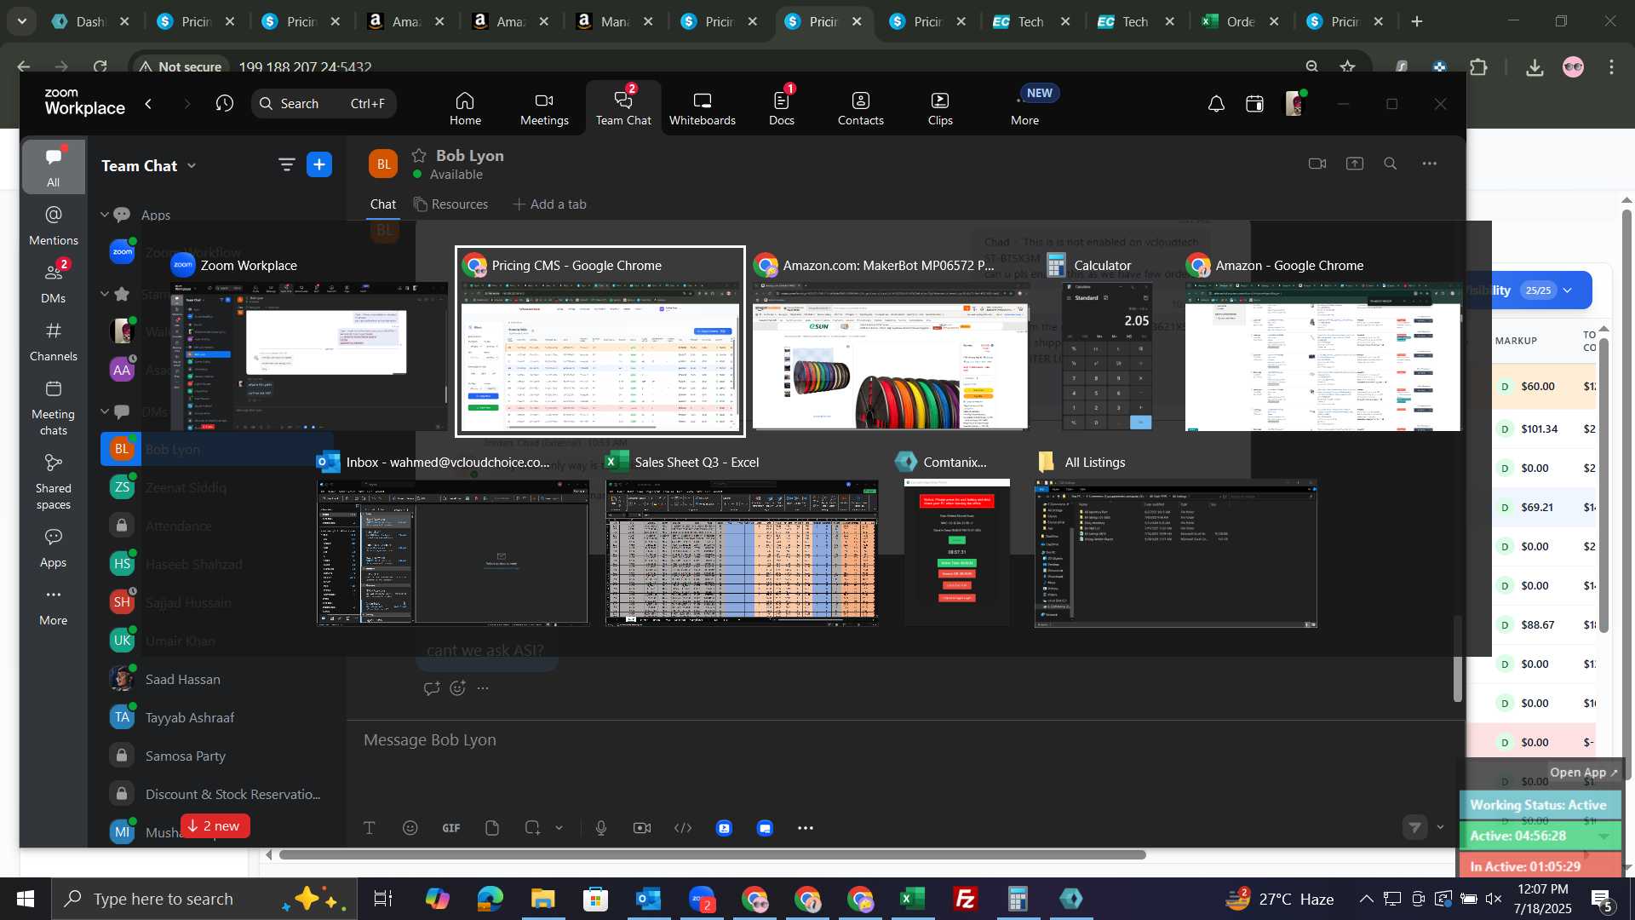
Task: Switch to Inbox Outlook window thumbnail
Action: [452, 539]
